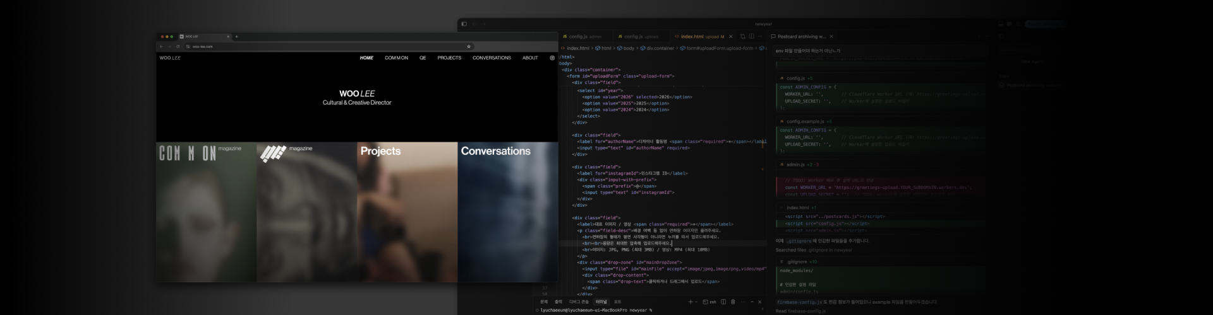
Task: Close the index.html upload tab
Action: pyautogui.click(x=731, y=37)
